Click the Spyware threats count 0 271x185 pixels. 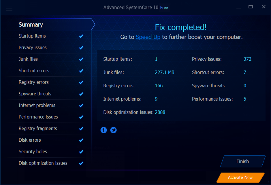245,86
